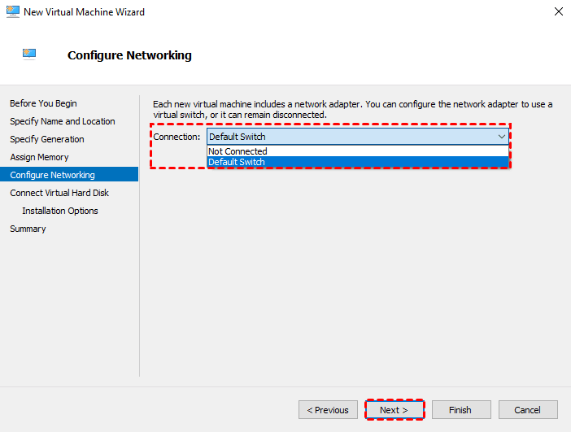
Task: Click the Configure Networking step in sidebar
Action: [52, 175]
